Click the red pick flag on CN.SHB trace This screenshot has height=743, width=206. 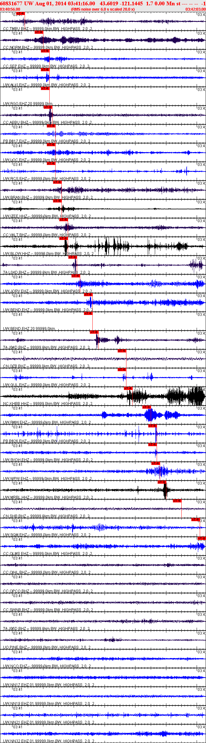(x=177, y=501)
